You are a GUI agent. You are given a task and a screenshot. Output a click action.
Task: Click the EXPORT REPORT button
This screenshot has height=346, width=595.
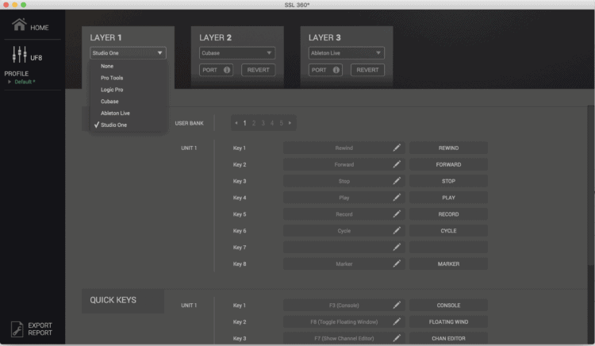32,329
